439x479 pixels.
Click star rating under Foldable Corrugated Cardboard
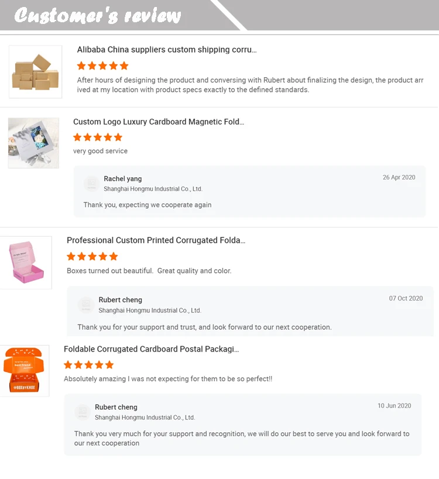[x=88, y=364]
